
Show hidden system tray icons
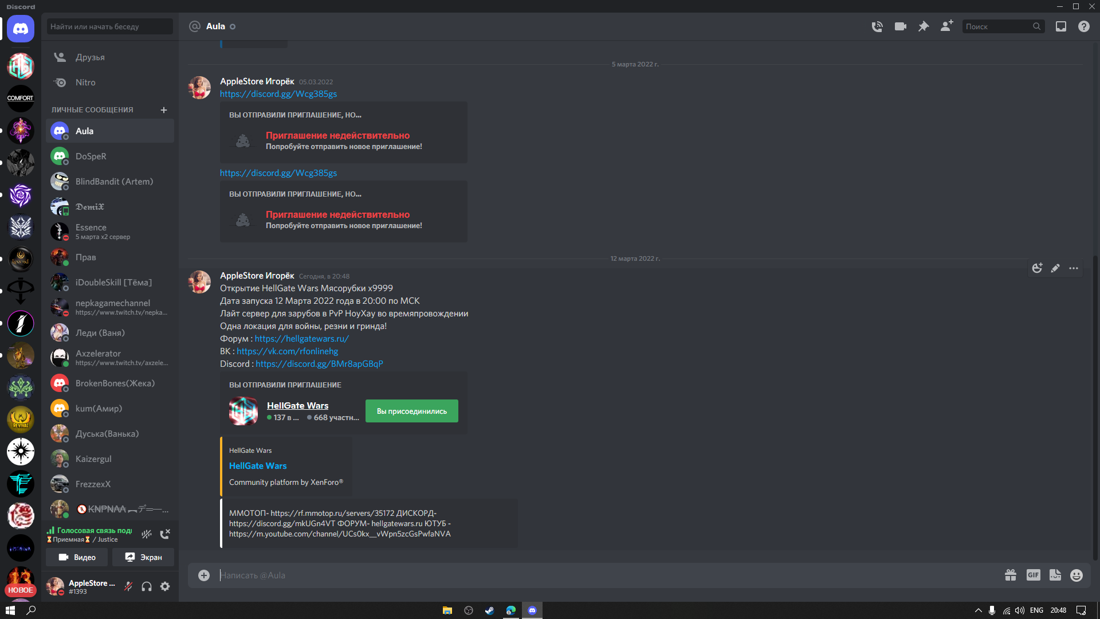[x=979, y=610]
